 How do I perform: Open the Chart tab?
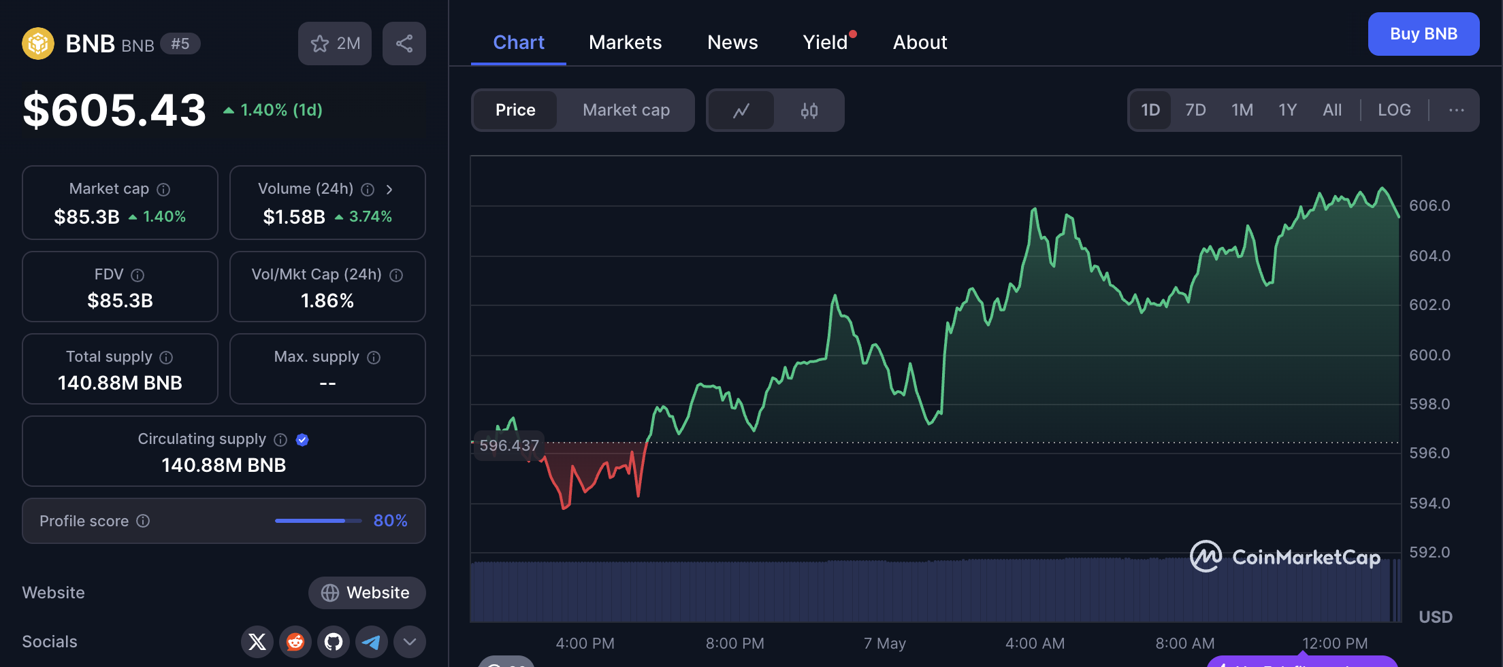tap(519, 42)
